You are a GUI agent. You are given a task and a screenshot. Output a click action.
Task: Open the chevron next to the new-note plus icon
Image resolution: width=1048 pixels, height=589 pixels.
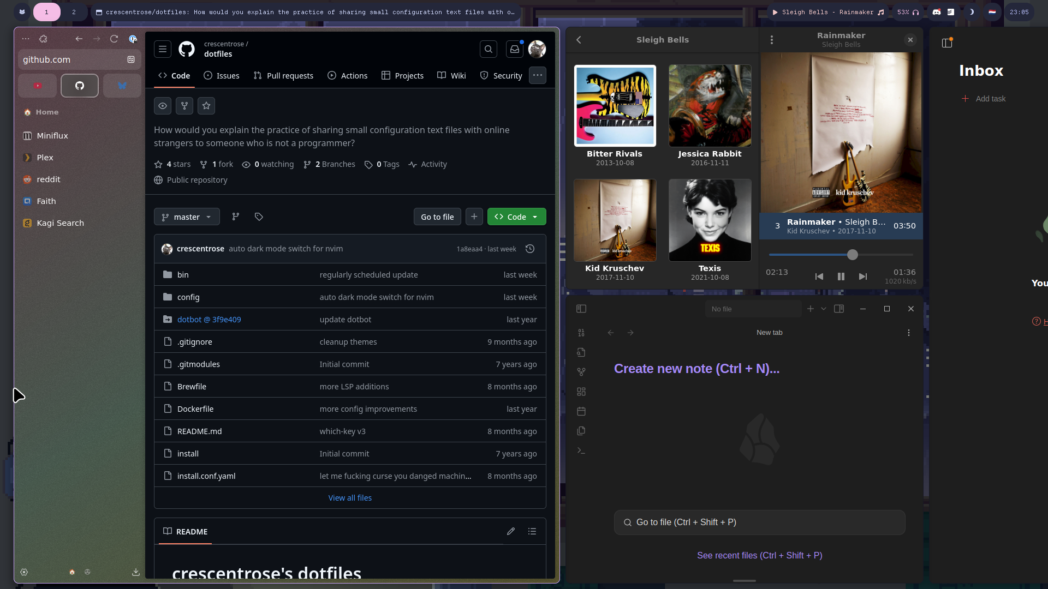(823, 308)
